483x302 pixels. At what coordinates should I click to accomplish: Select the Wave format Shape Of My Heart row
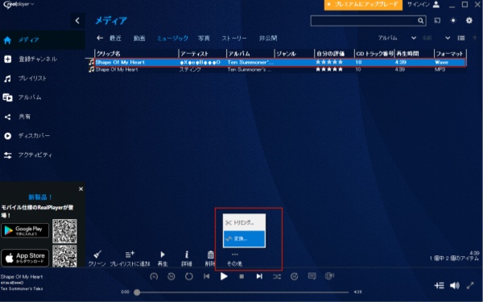pos(280,62)
